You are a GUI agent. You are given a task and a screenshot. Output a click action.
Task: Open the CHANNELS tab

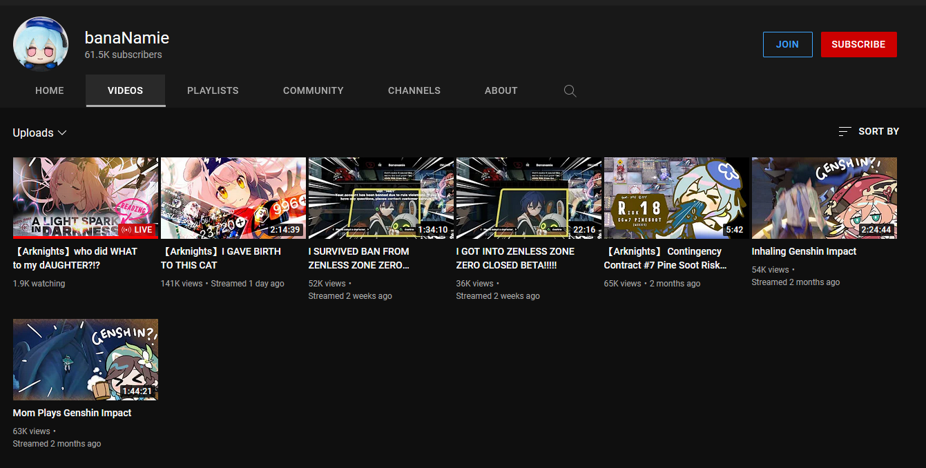click(x=414, y=90)
